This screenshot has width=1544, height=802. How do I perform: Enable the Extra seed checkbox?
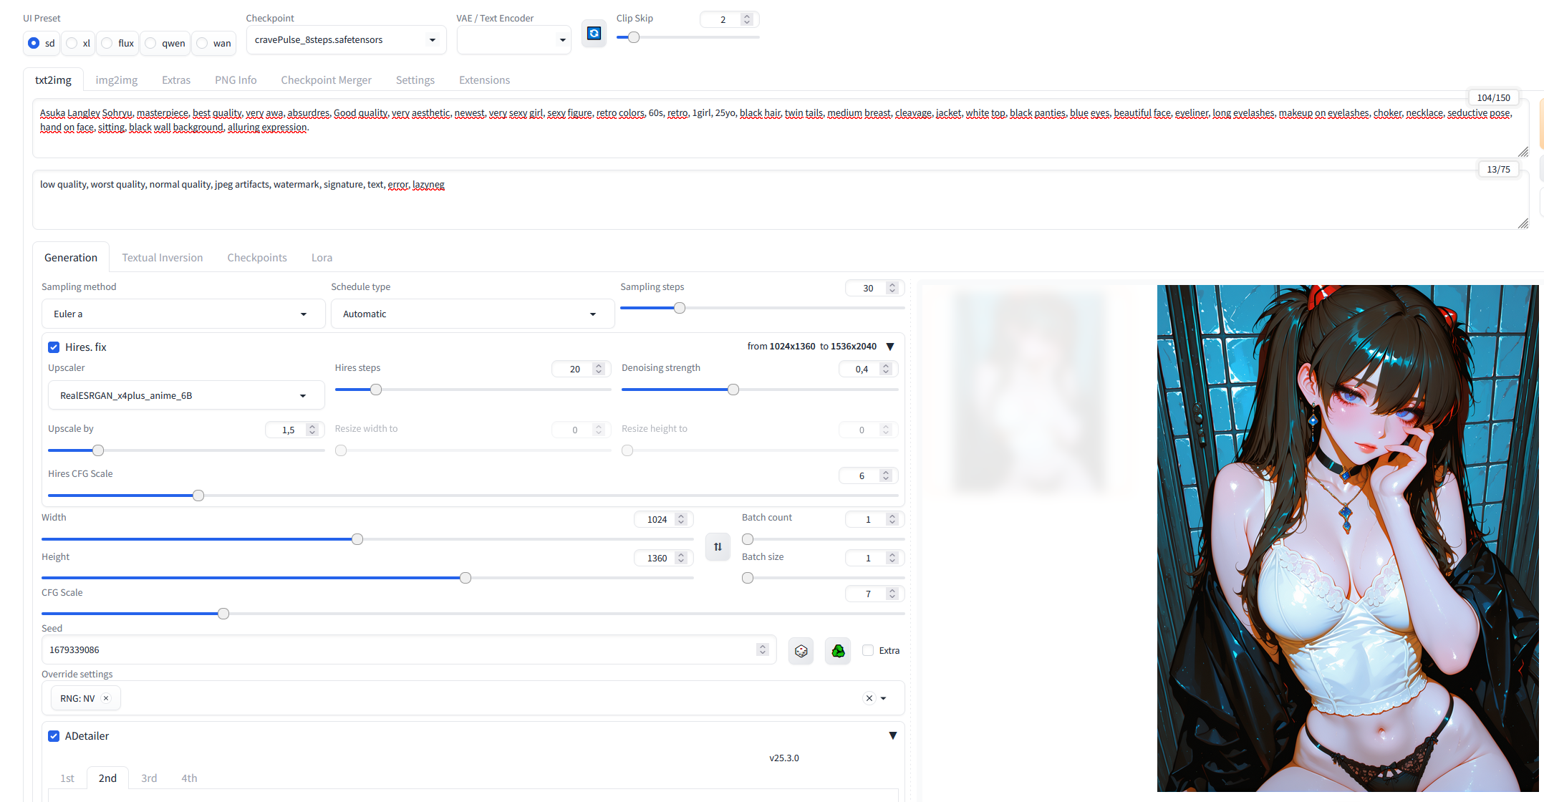coord(868,650)
